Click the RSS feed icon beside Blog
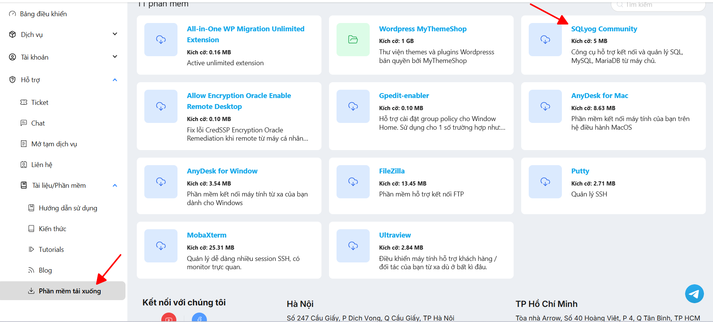Image resolution: width=713 pixels, height=322 pixels. (31, 270)
